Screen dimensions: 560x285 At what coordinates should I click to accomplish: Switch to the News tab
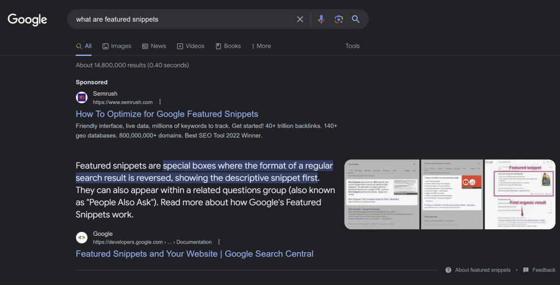coord(154,46)
